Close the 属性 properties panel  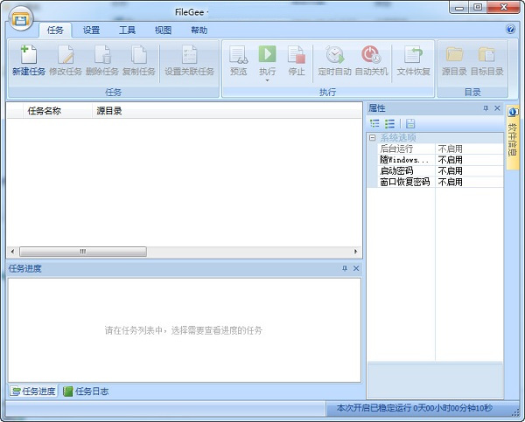point(497,108)
